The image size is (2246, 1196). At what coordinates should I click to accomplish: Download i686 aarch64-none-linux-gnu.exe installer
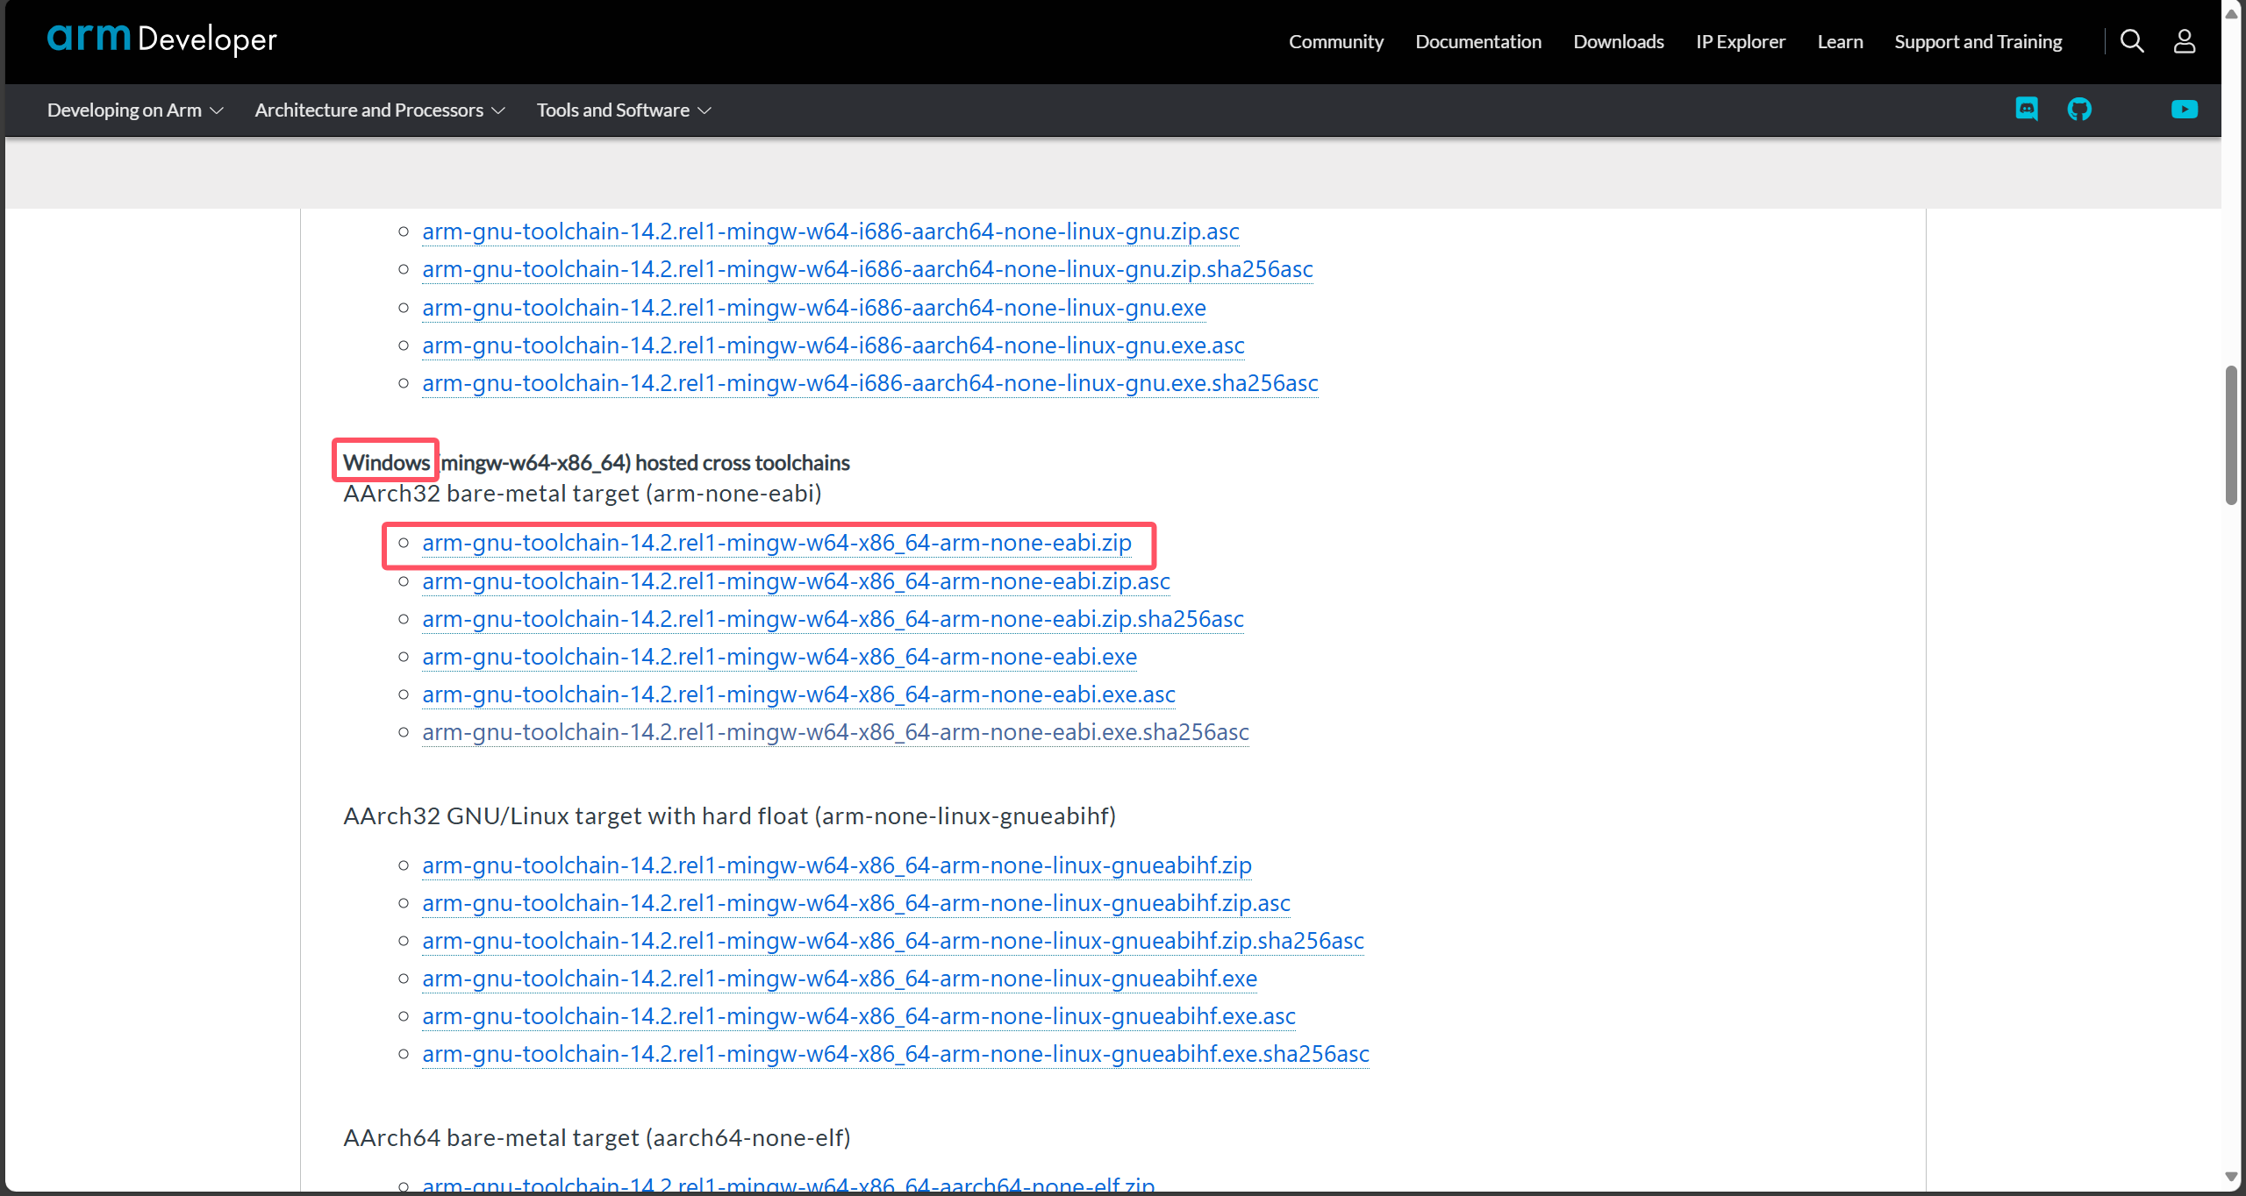coord(814,308)
